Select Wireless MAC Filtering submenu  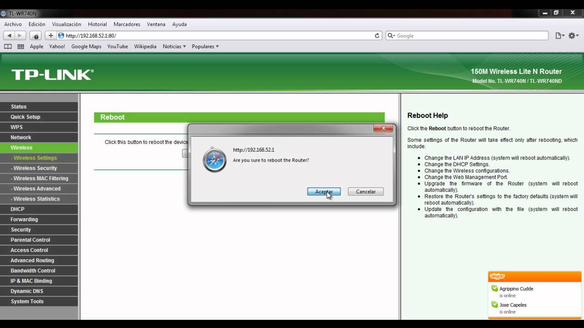(39, 179)
